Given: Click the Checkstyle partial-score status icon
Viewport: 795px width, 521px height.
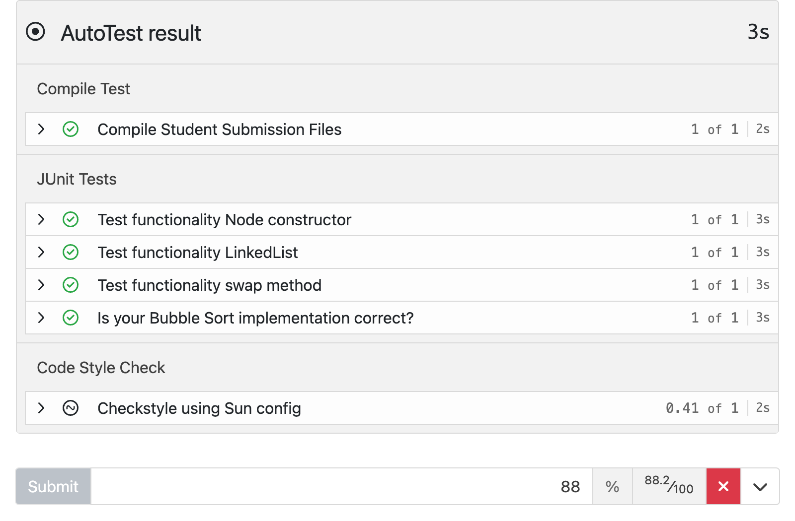Looking at the screenshot, I should tap(71, 408).
